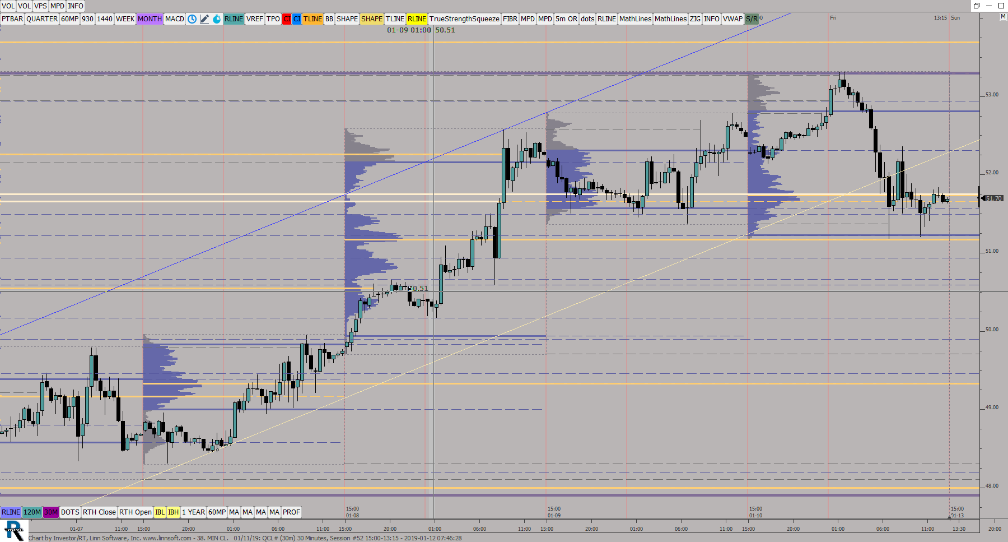The height and width of the screenshot is (542, 1008).
Task: Select the pencil edit tool icon
Action: coord(204,19)
